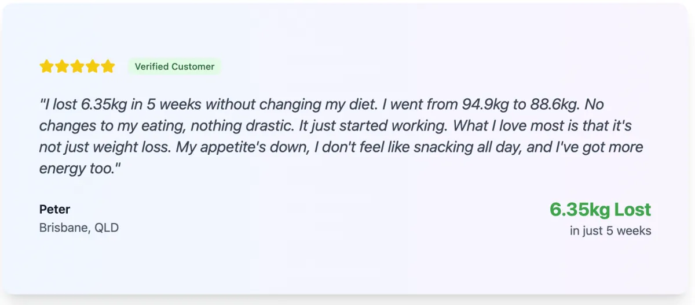Image resolution: width=695 pixels, height=305 pixels.
Task: Click the 'in just 5 weeks' caption
Action: [610, 231]
